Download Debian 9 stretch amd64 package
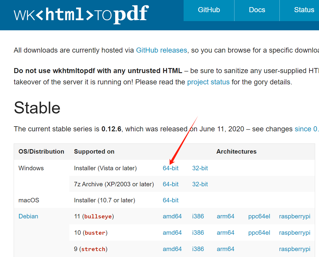The height and width of the screenshot is (257, 319). [172, 249]
